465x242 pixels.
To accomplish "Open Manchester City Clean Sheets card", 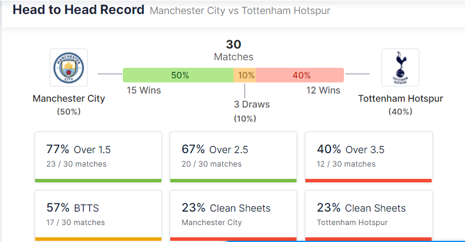I will click(233, 214).
